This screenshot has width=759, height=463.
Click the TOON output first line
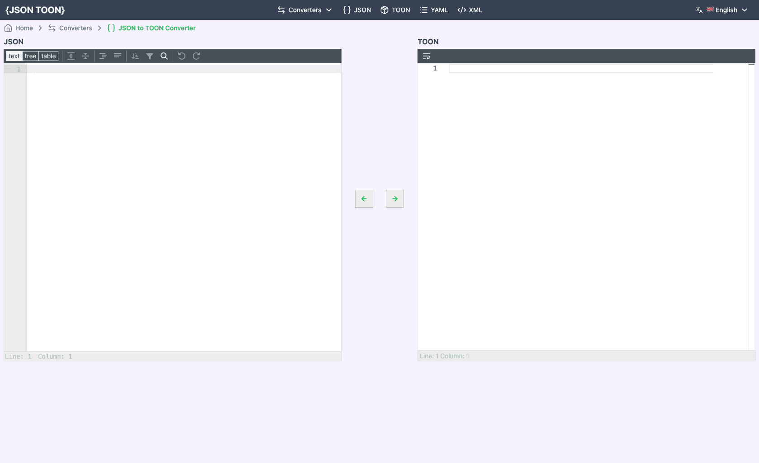click(581, 68)
